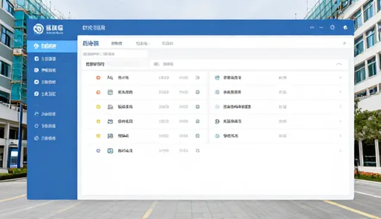
Task: Click the blue folder icon of the right list's fifth row
Action: pos(217,136)
